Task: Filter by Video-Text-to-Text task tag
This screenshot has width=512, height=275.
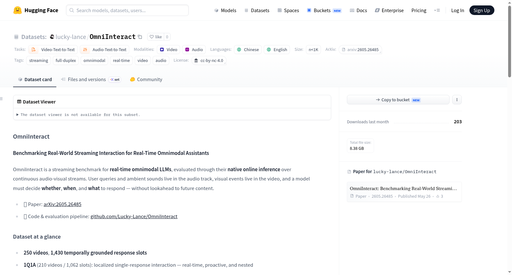Action: click(53, 50)
